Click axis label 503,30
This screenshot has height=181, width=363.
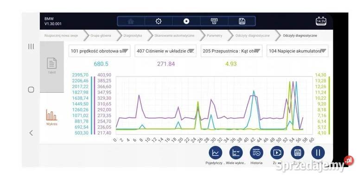82,133
